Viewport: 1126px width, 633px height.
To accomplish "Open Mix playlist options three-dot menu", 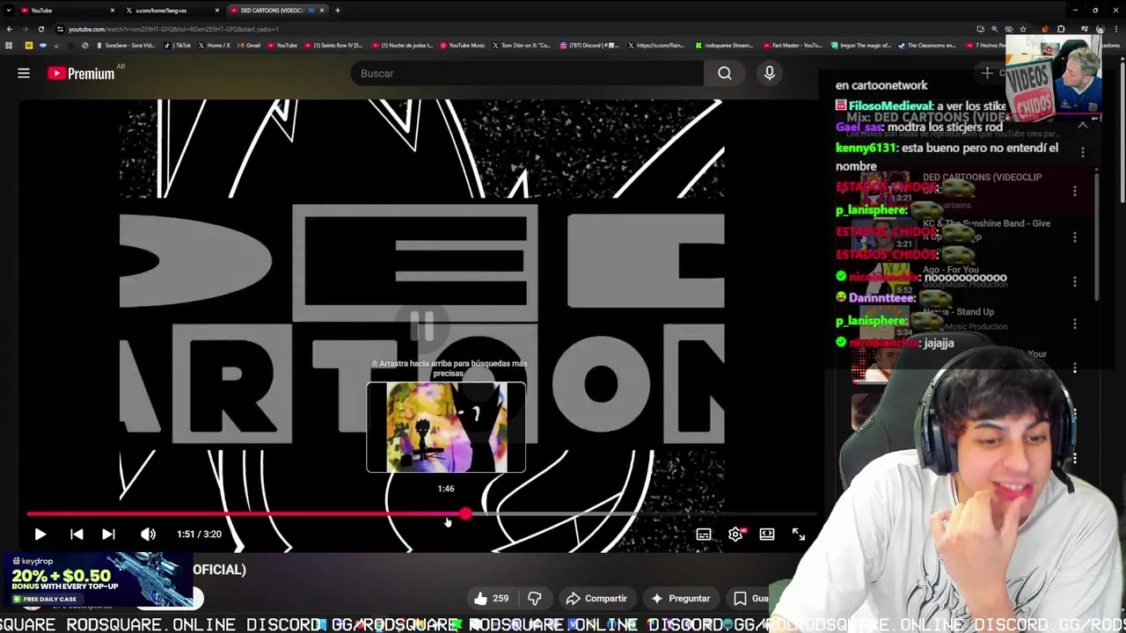I will click(x=1083, y=152).
